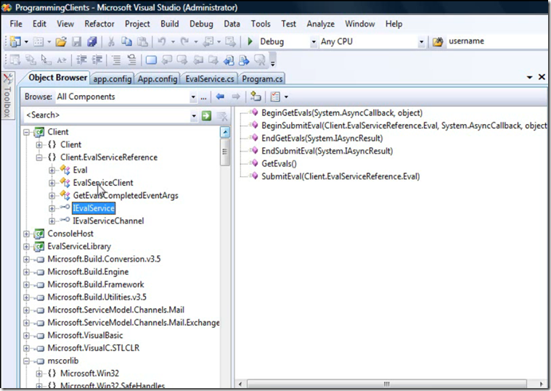This screenshot has height=391, width=551.
Task: Collapse the Client.EvalServiceReference namespace
Action: coord(39,157)
